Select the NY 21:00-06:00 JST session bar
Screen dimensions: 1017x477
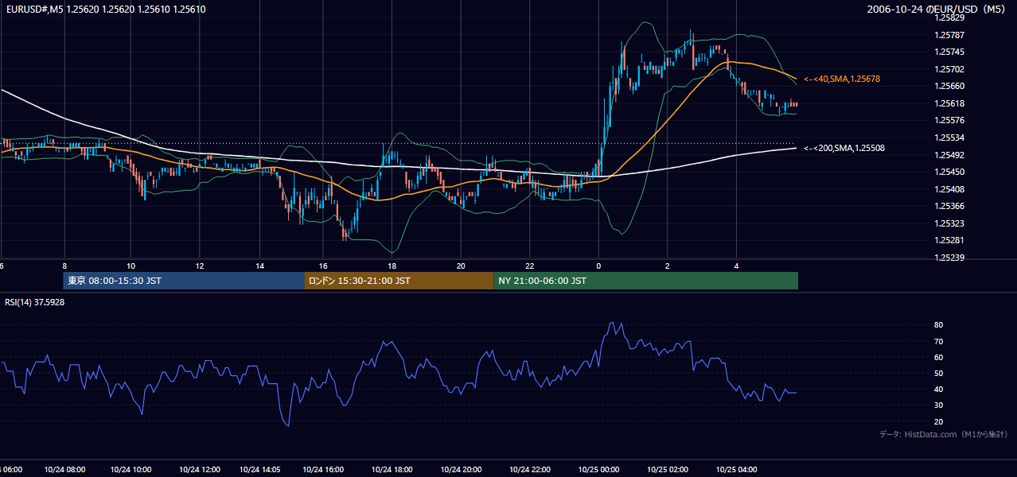click(x=645, y=281)
